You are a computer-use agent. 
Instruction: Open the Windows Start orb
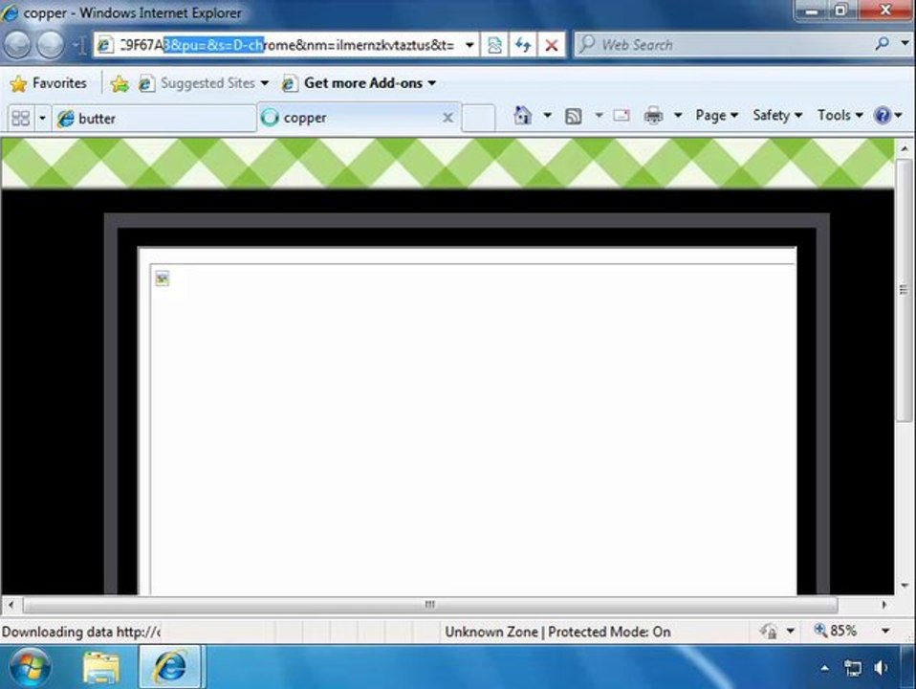30,667
